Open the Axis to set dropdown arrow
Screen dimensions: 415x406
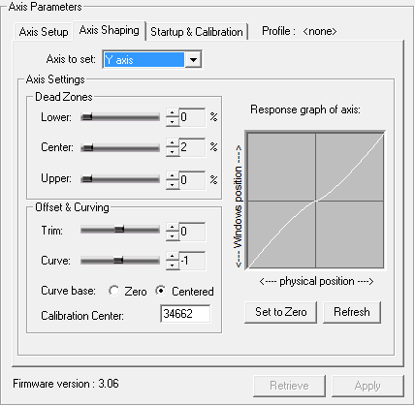(x=193, y=60)
